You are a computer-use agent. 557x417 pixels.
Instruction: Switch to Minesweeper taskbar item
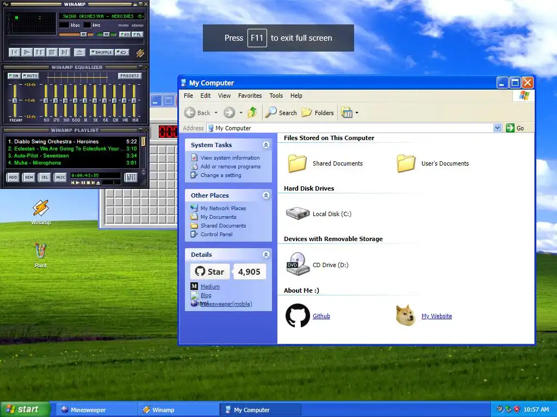97,409
